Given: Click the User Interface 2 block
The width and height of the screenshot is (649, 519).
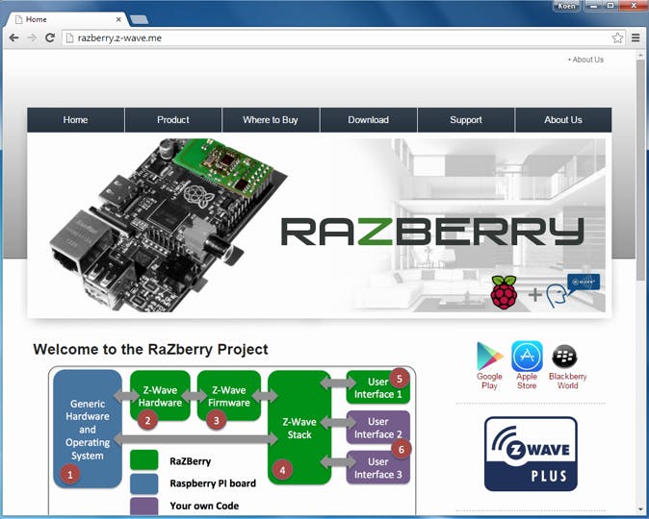Looking at the screenshot, I should 377,428.
